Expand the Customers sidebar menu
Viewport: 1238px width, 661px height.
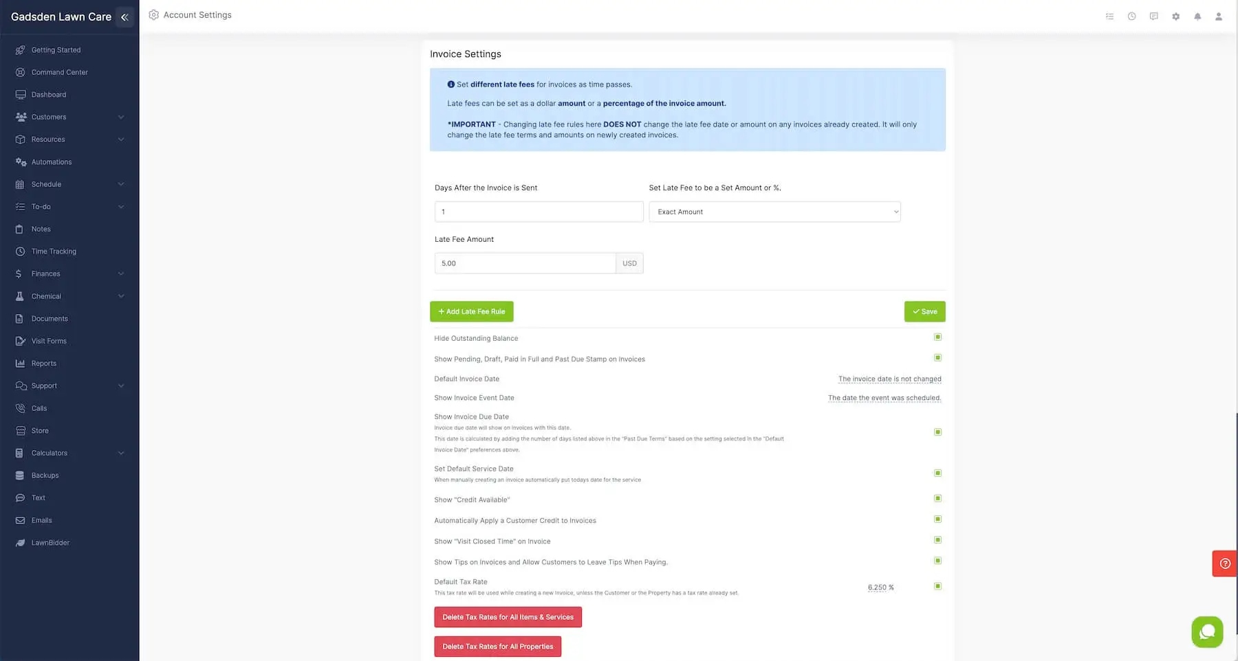click(x=69, y=117)
